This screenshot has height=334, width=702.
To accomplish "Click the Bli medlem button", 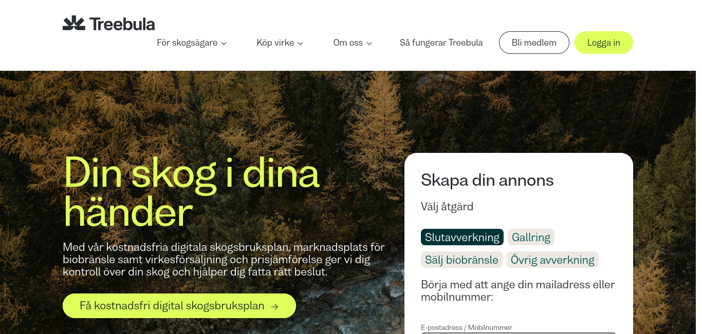I will [x=534, y=43].
